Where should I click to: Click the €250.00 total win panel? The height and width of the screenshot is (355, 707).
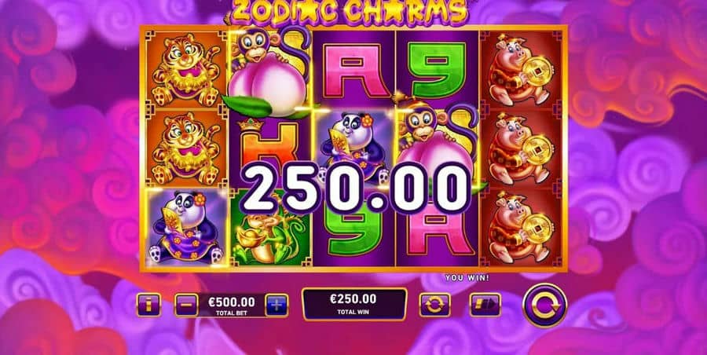(x=354, y=304)
